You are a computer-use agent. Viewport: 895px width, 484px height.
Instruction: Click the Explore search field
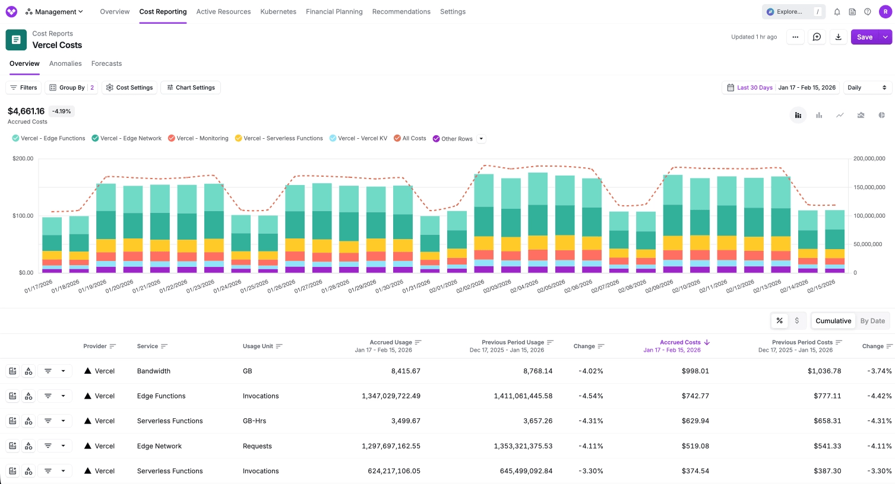click(794, 12)
